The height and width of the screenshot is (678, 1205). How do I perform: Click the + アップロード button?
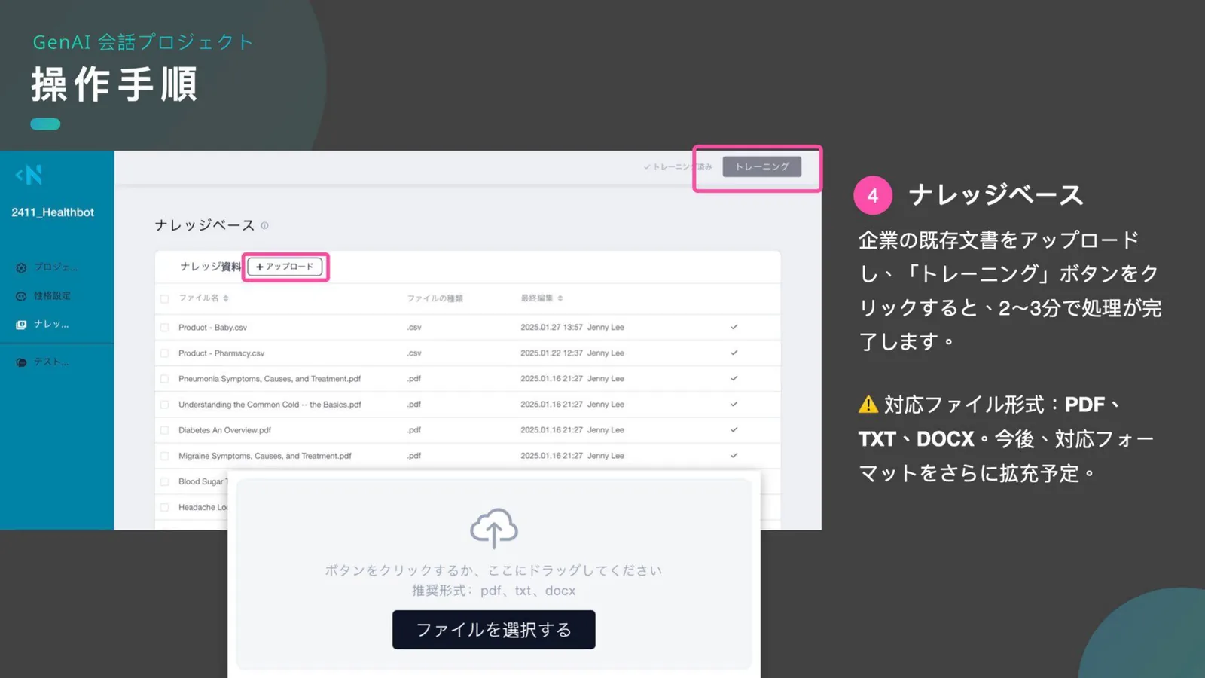click(x=285, y=267)
